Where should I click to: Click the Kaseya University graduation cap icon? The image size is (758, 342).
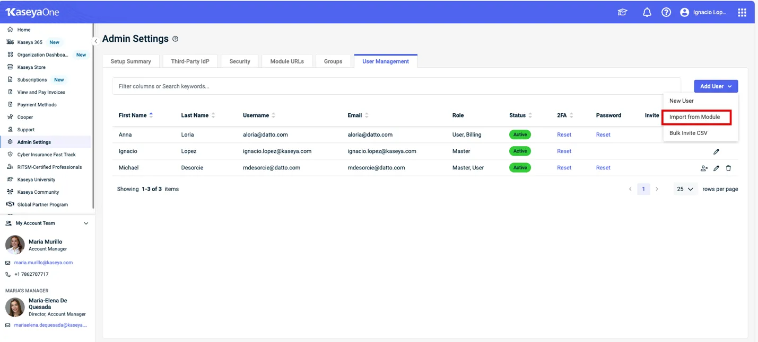pos(623,12)
